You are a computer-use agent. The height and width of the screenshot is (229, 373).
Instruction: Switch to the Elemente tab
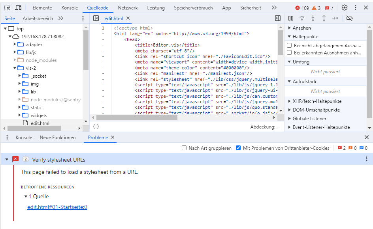(42, 8)
